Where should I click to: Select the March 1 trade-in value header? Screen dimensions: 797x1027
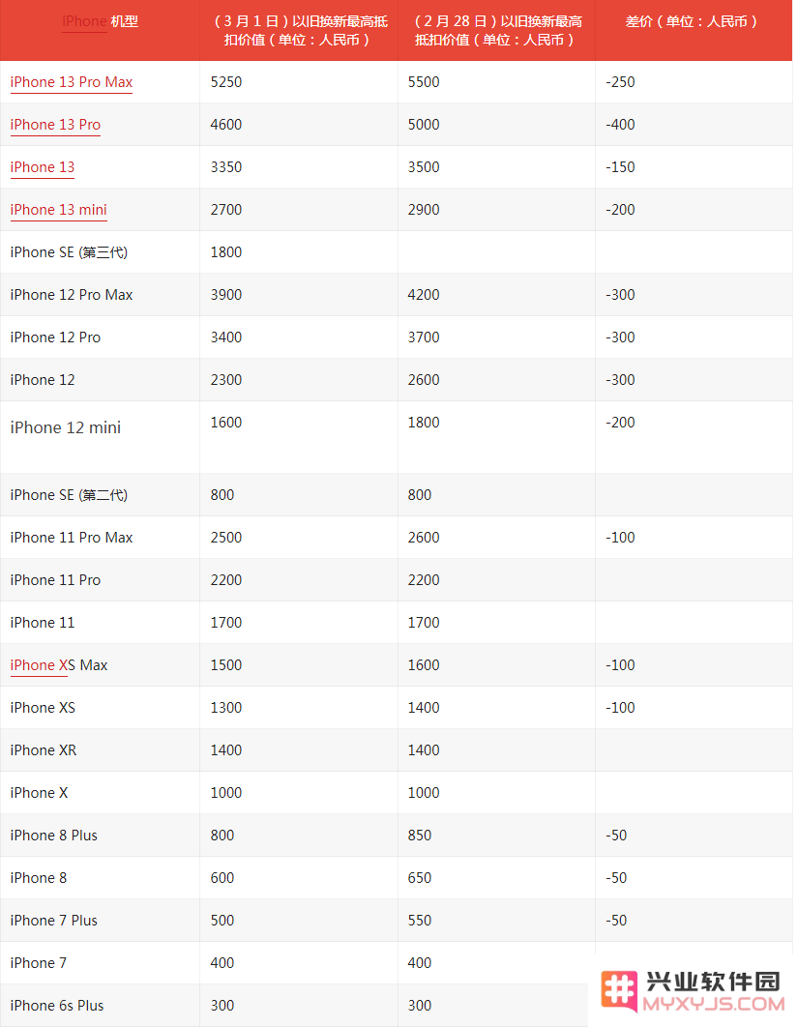[x=299, y=31]
